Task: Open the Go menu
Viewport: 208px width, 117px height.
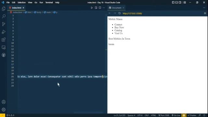Action: click(x=36, y=3)
